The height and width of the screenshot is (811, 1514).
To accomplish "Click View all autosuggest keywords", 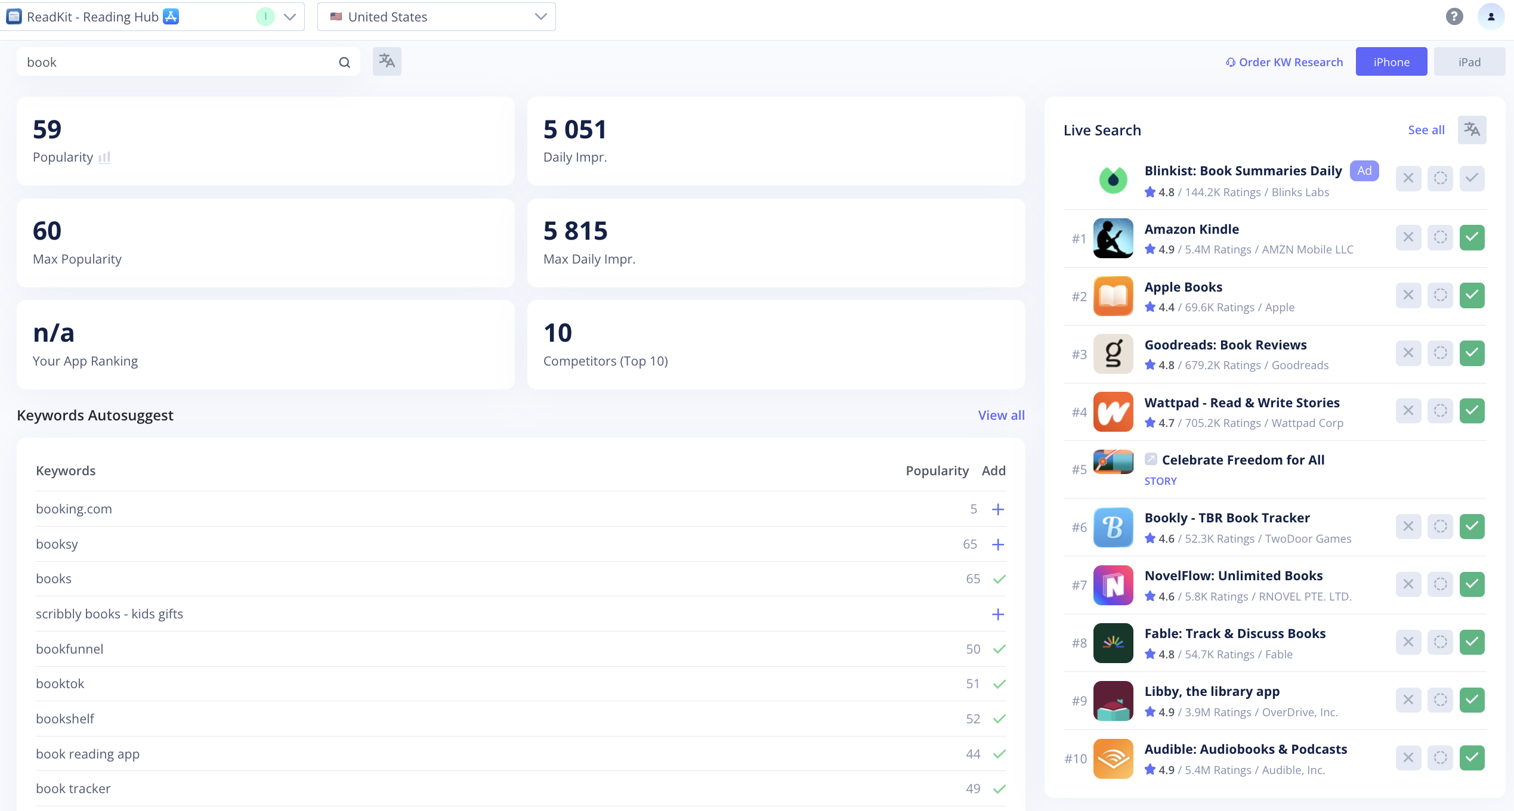I will [1001, 415].
